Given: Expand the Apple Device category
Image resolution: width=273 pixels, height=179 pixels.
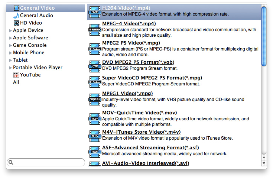Looking at the screenshot, I should click(x=10, y=31).
